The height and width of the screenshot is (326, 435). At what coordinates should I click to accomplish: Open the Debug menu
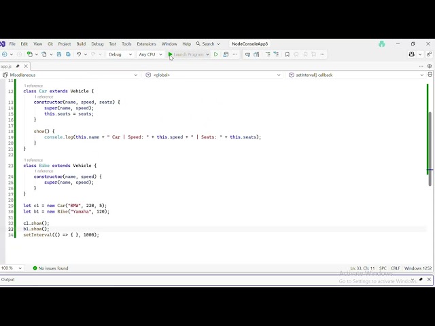97,43
